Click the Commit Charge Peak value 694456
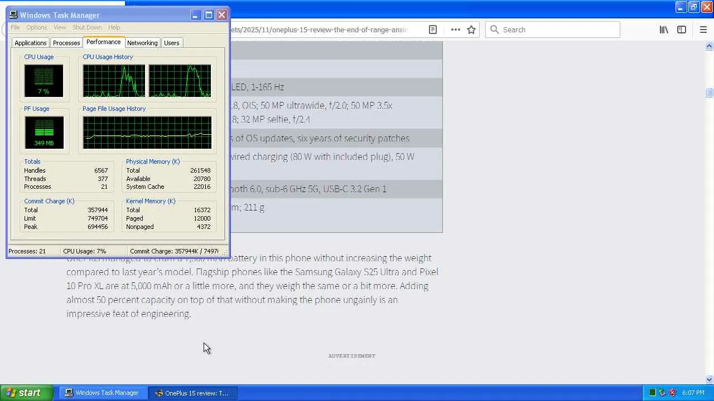The height and width of the screenshot is (401, 714). (x=98, y=227)
